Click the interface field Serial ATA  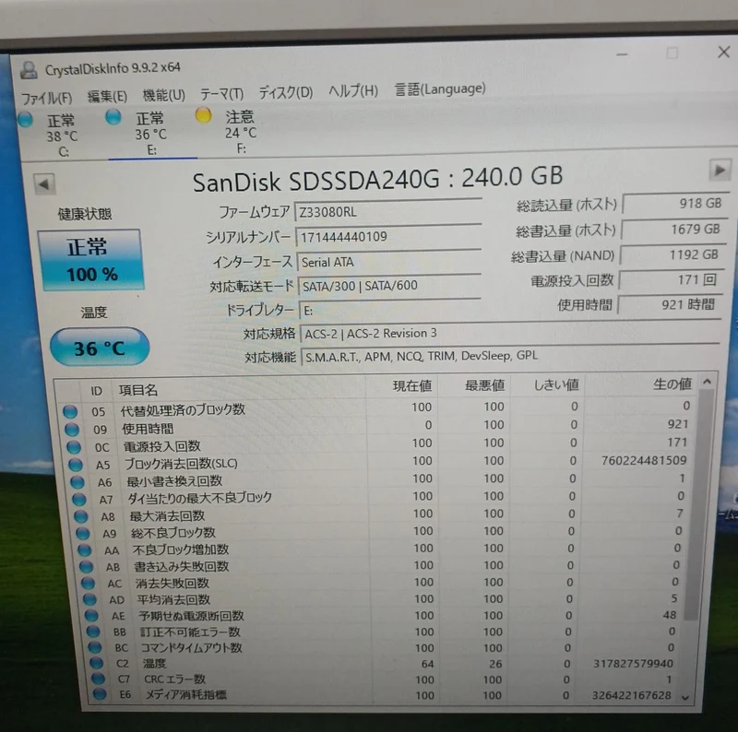[x=389, y=261]
